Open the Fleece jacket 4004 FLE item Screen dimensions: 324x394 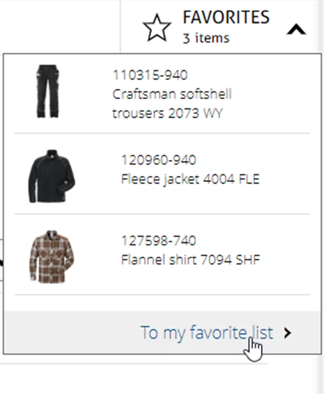click(190, 179)
